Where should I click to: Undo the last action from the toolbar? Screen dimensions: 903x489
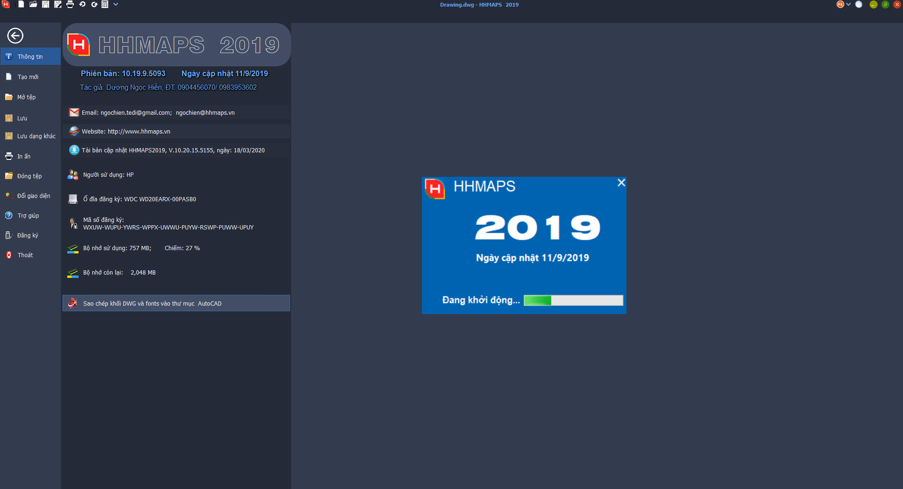pos(82,4)
